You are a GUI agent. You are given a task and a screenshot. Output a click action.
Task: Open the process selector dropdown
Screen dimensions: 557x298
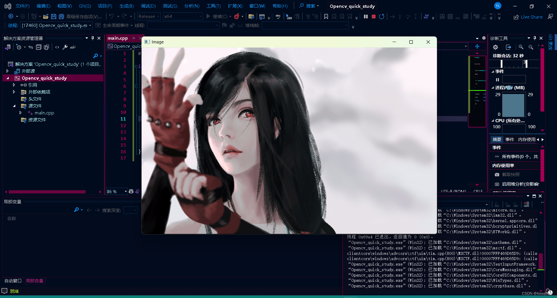57,25
